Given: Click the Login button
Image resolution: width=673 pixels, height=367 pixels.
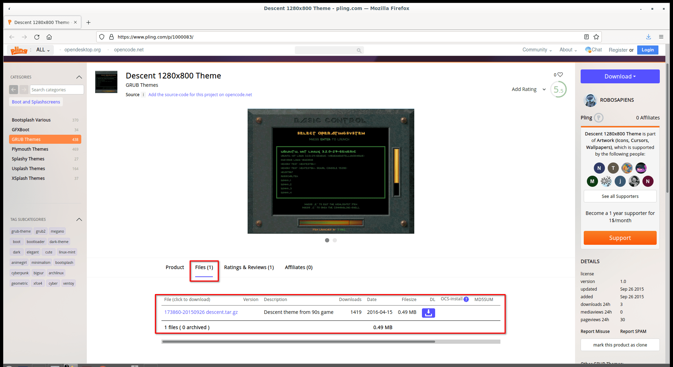Looking at the screenshot, I should (x=647, y=50).
